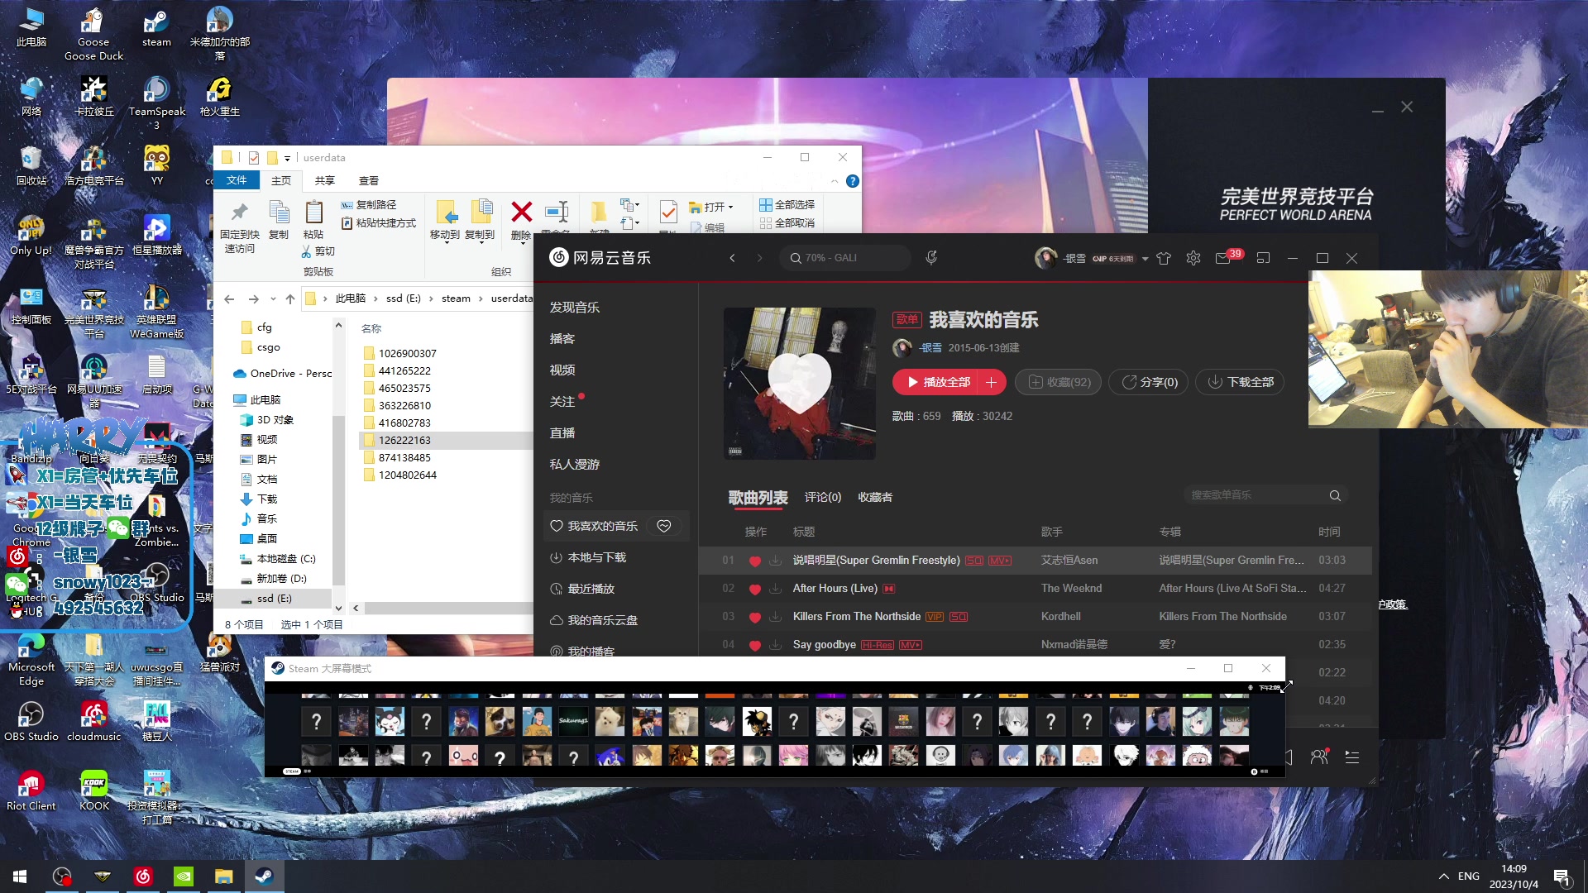
Task: Click the heartbeat mode icon beside 我喜欢的音乐
Action: 663,526
